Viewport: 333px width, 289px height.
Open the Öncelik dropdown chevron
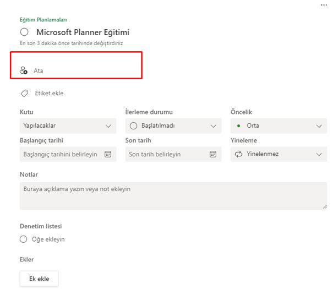pos(319,126)
